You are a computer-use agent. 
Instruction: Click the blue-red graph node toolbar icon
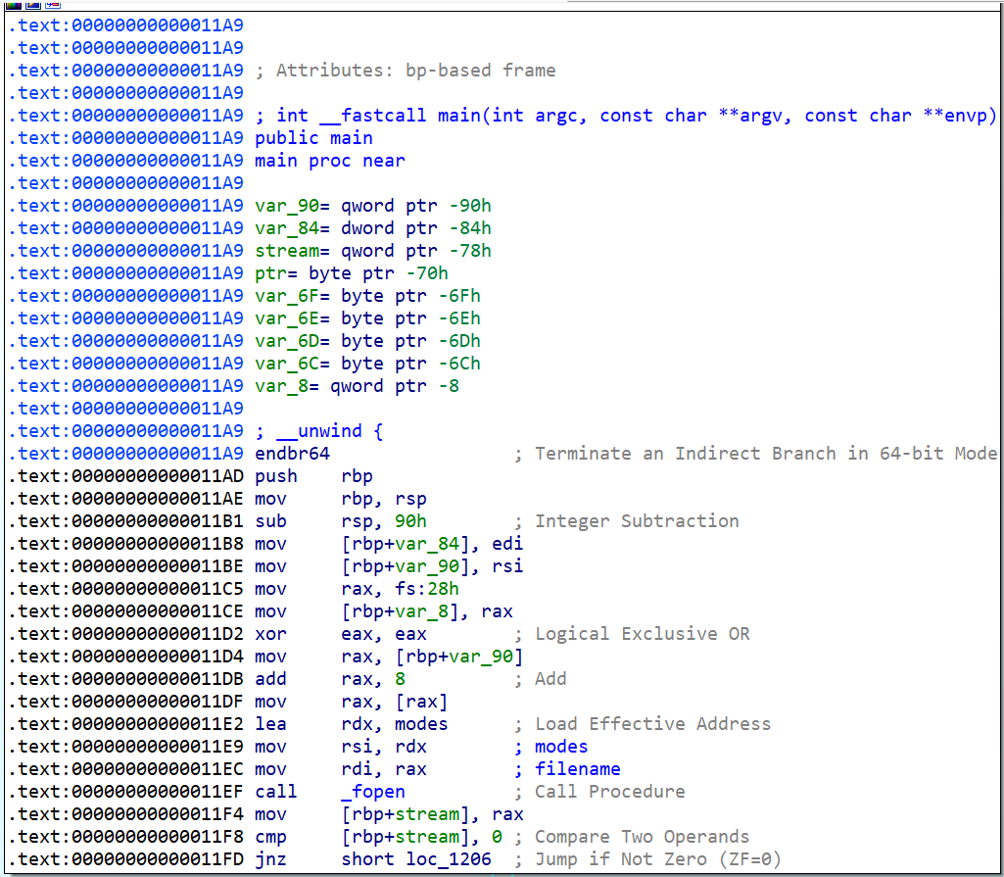tap(53, 4)
